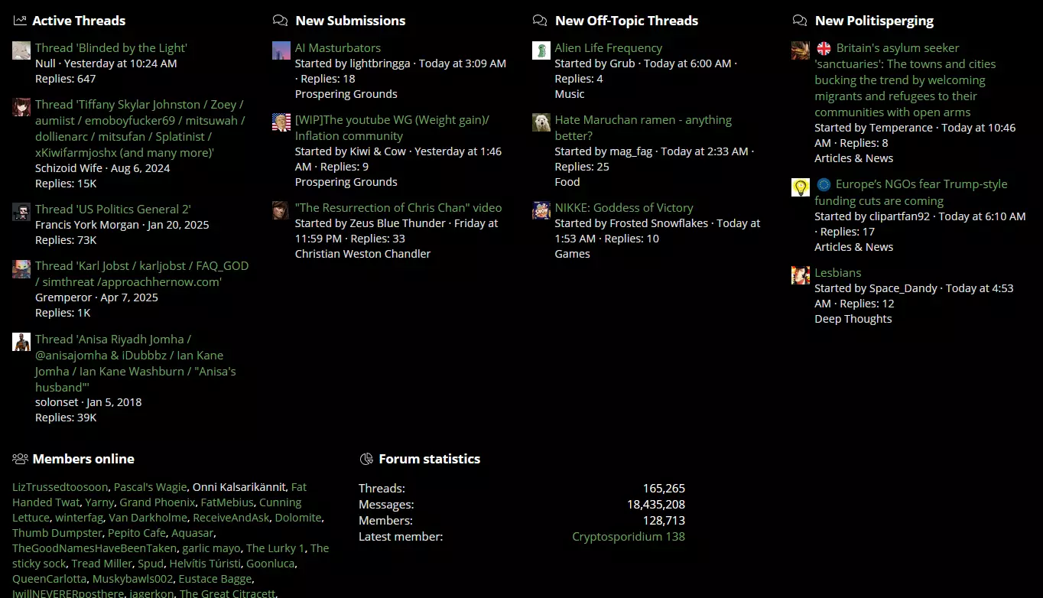Click 'Music' forum name under Alien Life Frequency
This screenshot has height=598, width=1043.
tap(570, 94)
